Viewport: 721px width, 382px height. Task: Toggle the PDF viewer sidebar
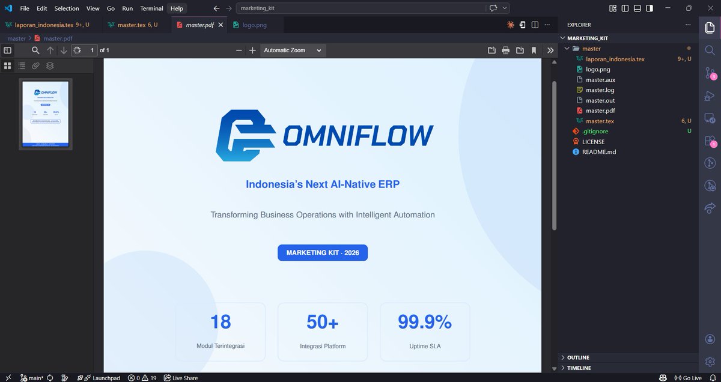coord(8,50)
